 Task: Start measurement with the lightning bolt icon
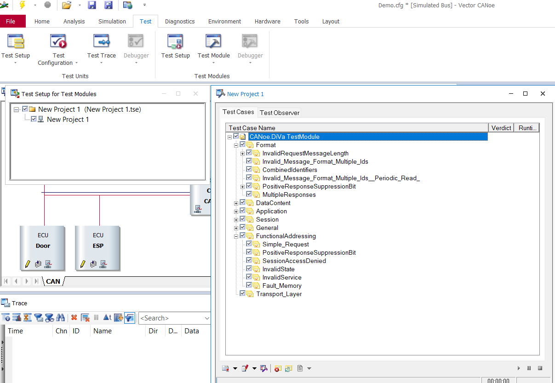[x=22, y=5]
